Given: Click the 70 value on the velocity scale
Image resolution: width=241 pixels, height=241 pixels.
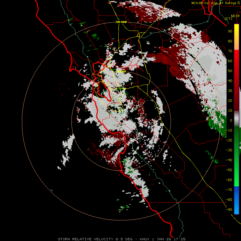Looking at the screenshot, I should click(230, 51).
